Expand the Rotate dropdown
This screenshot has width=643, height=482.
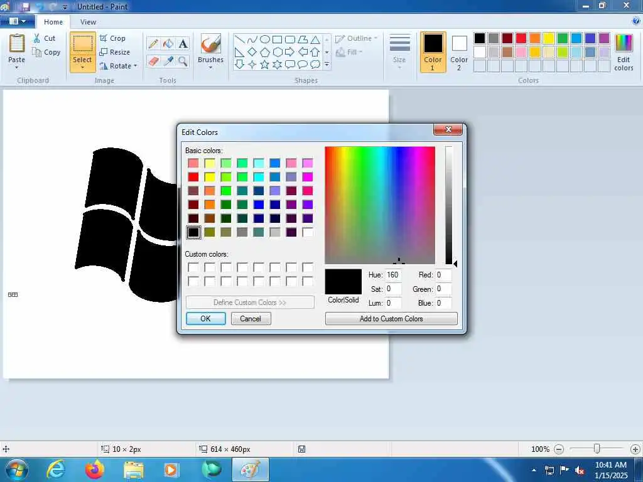(x=136, y=66)
